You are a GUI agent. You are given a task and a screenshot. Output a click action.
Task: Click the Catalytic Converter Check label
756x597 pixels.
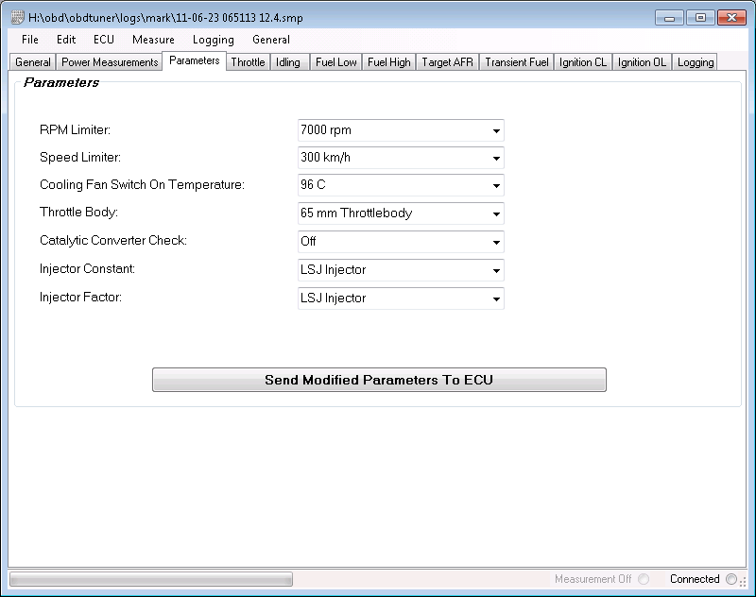pos(113,240)
